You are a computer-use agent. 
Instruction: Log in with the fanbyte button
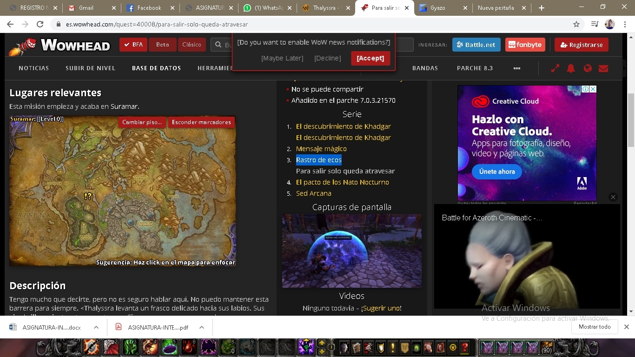(525, 45)
